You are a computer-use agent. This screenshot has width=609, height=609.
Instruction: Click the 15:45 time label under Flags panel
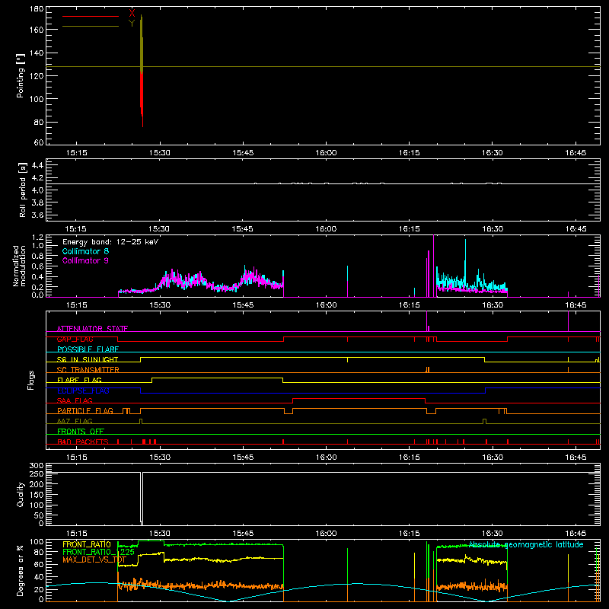(243, 458)
